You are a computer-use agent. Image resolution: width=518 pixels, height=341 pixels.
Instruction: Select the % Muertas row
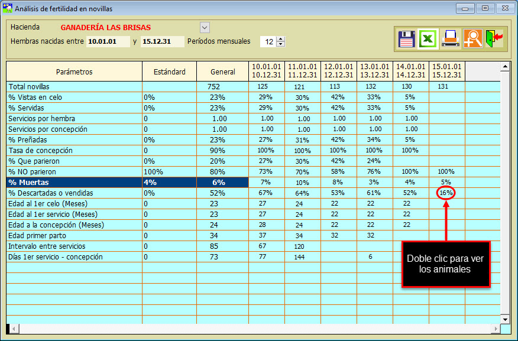74,183
